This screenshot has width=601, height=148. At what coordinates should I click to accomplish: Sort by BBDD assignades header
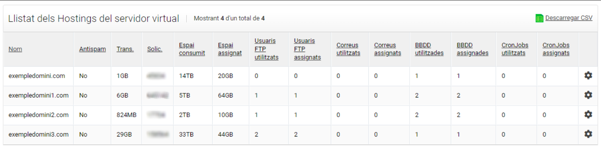[x=472, y=49]
